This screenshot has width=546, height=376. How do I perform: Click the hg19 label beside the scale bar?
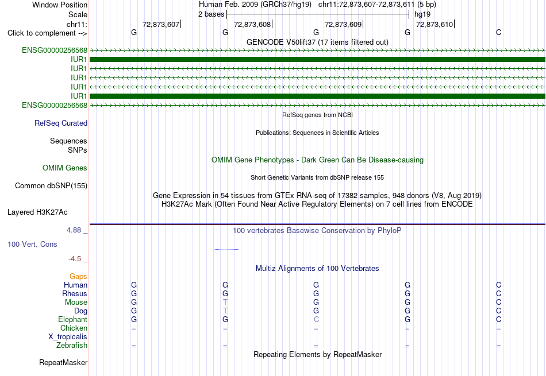click(x=422, y=14)
